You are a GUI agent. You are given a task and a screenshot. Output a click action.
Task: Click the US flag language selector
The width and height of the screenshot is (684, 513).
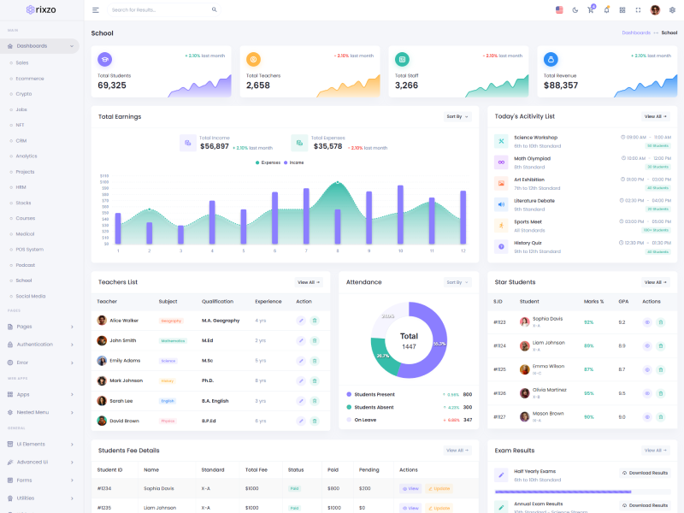coord(559,10)
